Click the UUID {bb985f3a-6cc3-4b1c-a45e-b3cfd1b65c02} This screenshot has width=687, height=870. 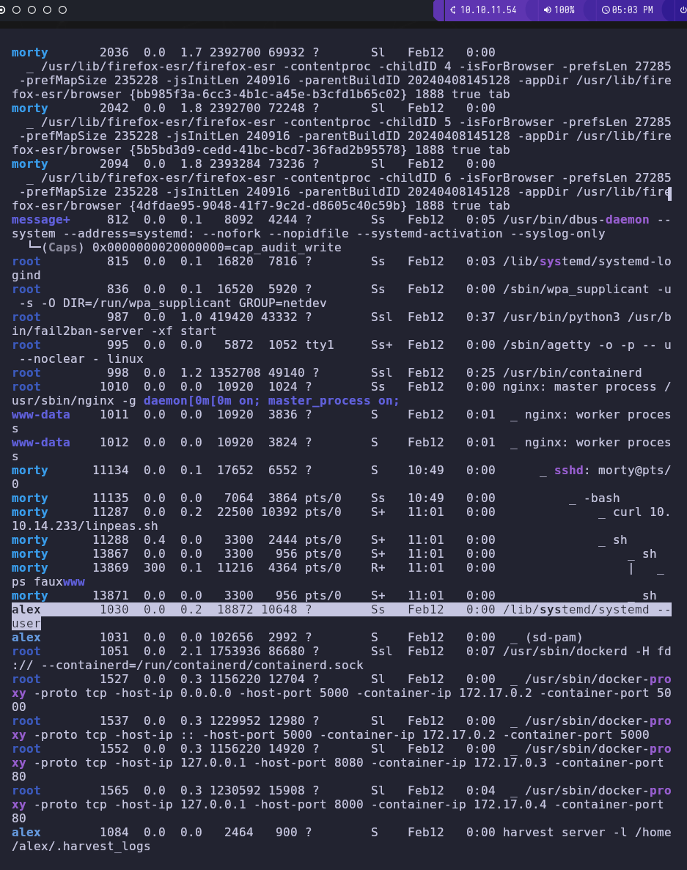pyautogui.click(x=268, y=95)
